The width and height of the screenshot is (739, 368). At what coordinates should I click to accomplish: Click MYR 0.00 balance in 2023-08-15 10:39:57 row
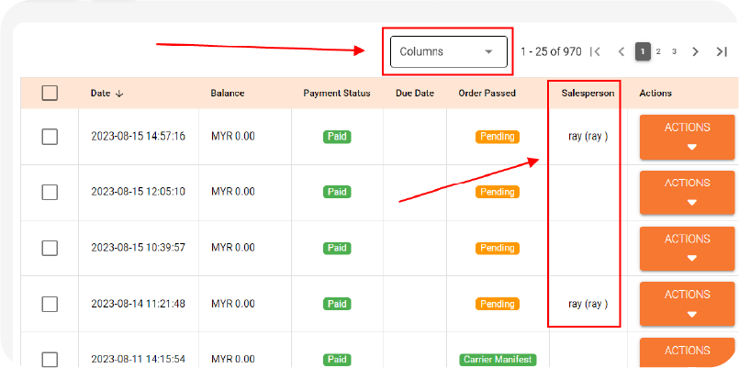(233, 248)
